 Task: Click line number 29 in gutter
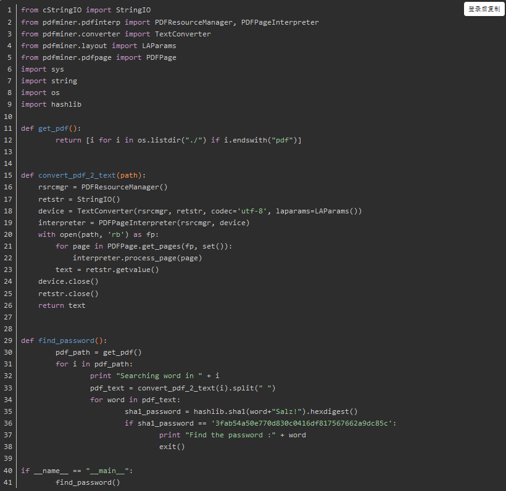pos(8,341)
